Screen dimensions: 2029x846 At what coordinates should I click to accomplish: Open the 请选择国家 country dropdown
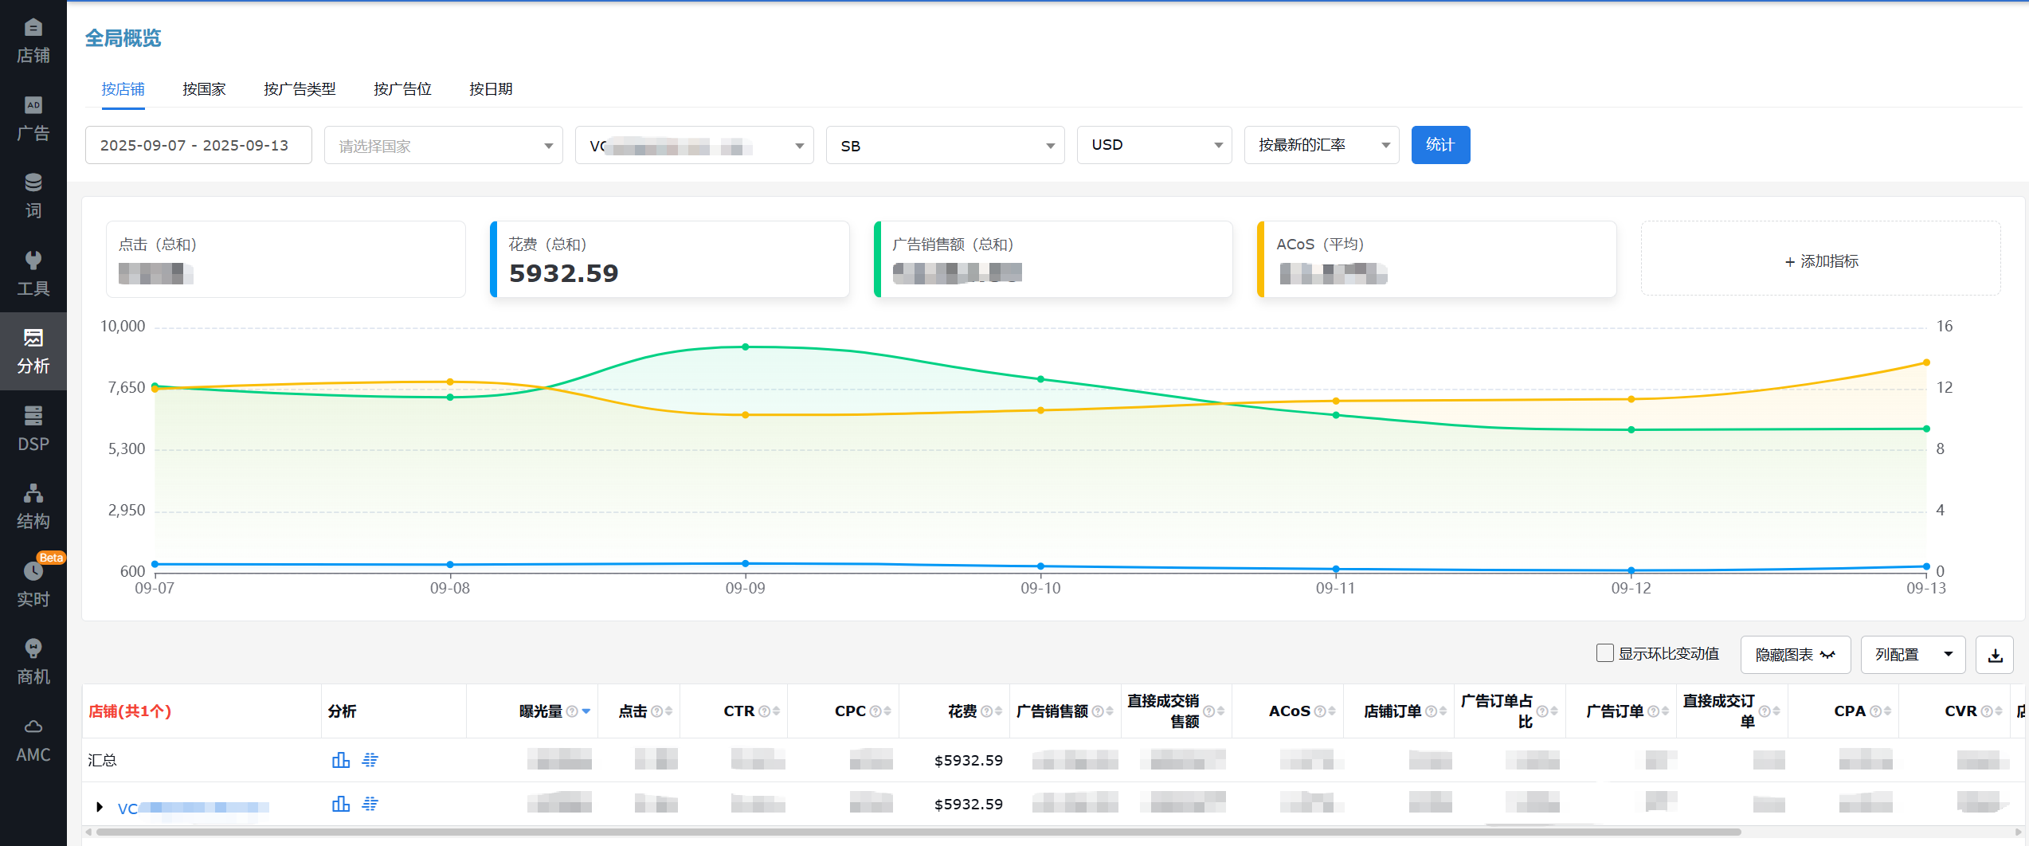(443, 146)
